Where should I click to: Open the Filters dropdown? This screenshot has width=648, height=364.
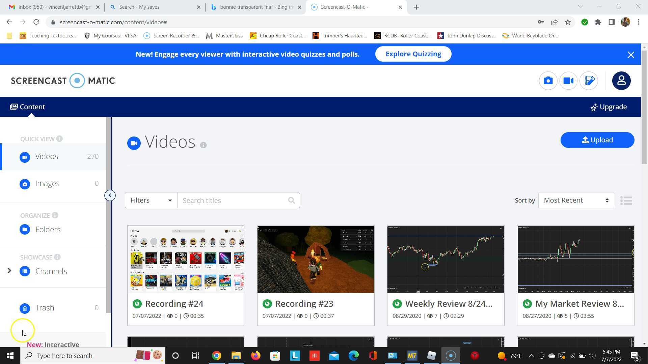click(x=151, y=201)
